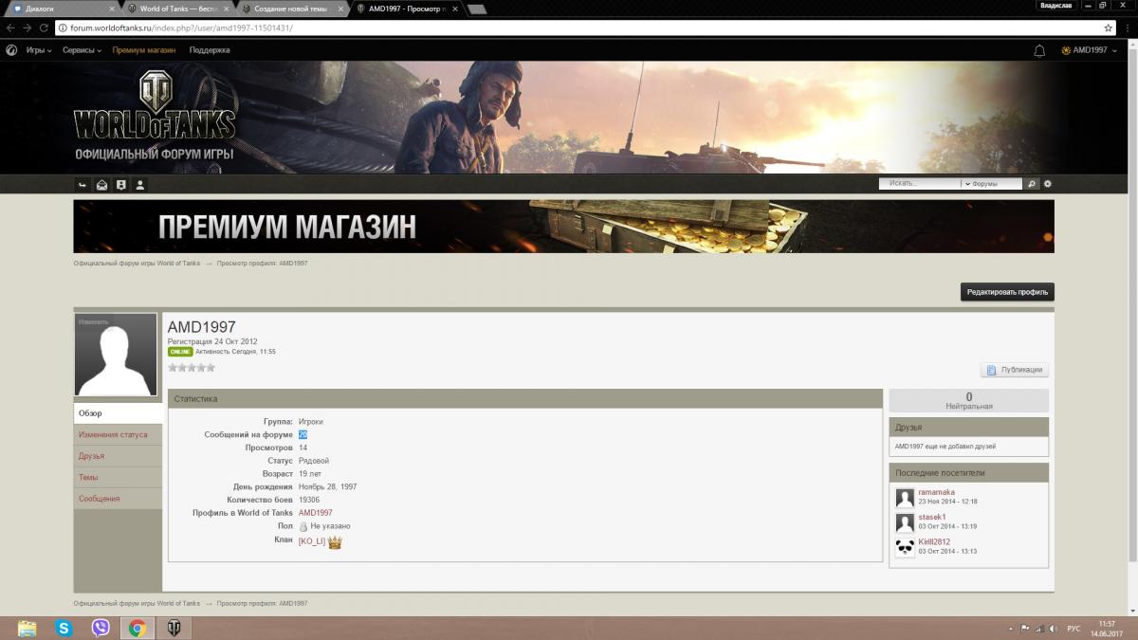This screenshot has width=1138, height=640.
Task: Close the Диалоги browser tab
Action: [x=111, y=8]
